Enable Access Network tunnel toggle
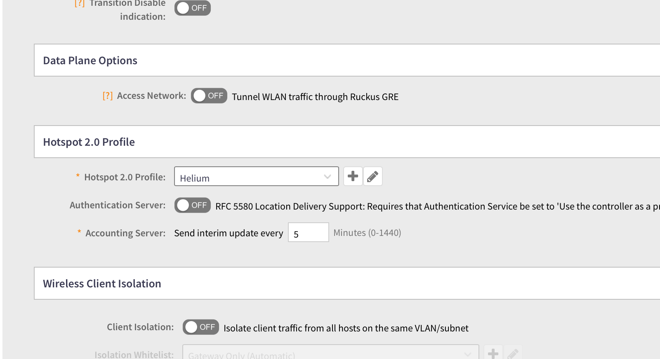The height and width of the screenshot is (359, 660). click(x=209, y=96)
